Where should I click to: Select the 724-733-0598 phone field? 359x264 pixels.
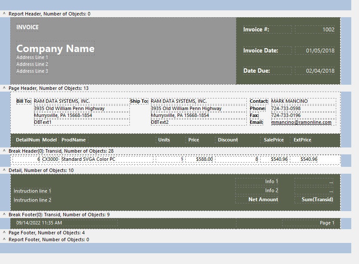coord(304,108)
